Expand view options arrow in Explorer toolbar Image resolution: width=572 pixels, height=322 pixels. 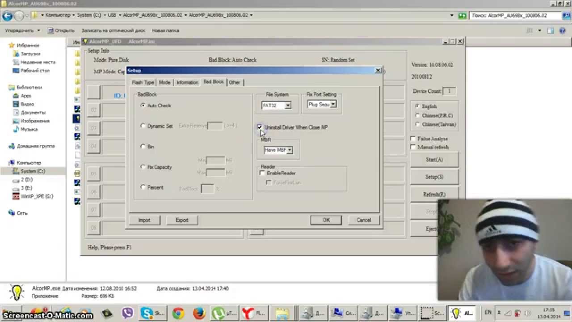tap(539, 31)
